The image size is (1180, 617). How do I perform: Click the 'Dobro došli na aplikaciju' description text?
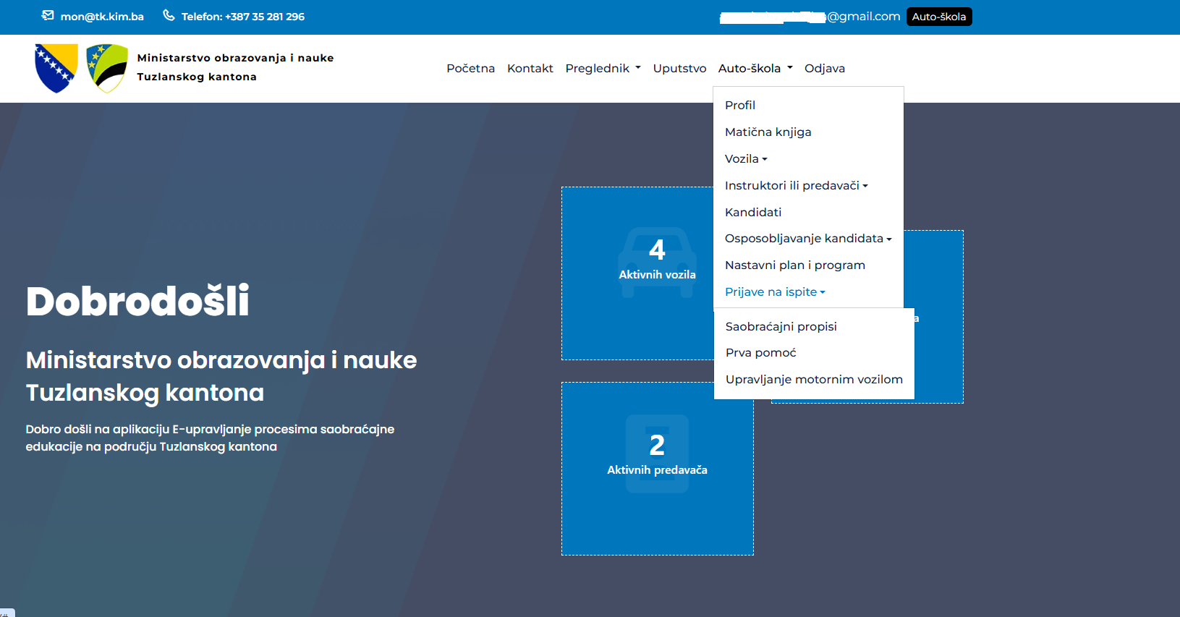(210, 438)
